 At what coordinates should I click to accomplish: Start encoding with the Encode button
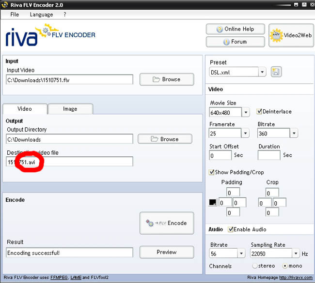click(x=167, y=223)
